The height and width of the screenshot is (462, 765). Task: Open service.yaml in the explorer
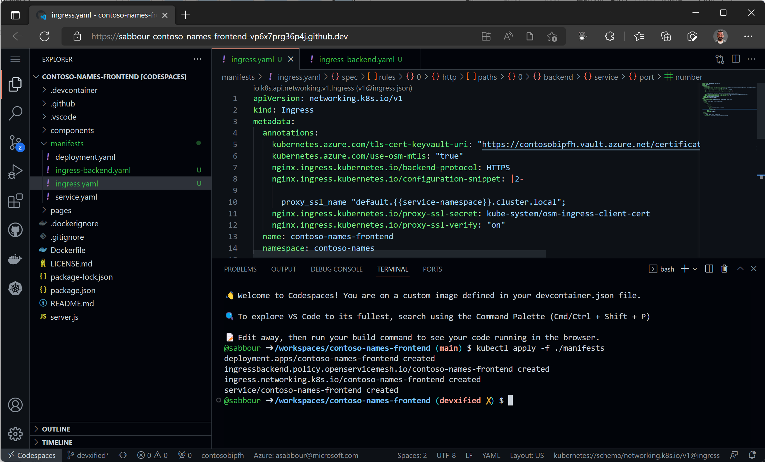[x=76, y=197]
